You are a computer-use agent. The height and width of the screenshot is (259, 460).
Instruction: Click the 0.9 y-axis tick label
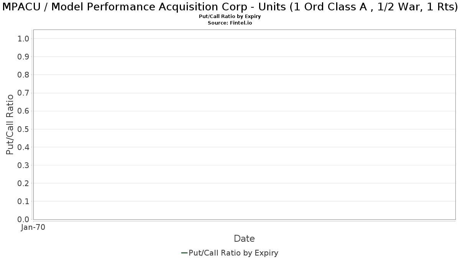[23, 56]
